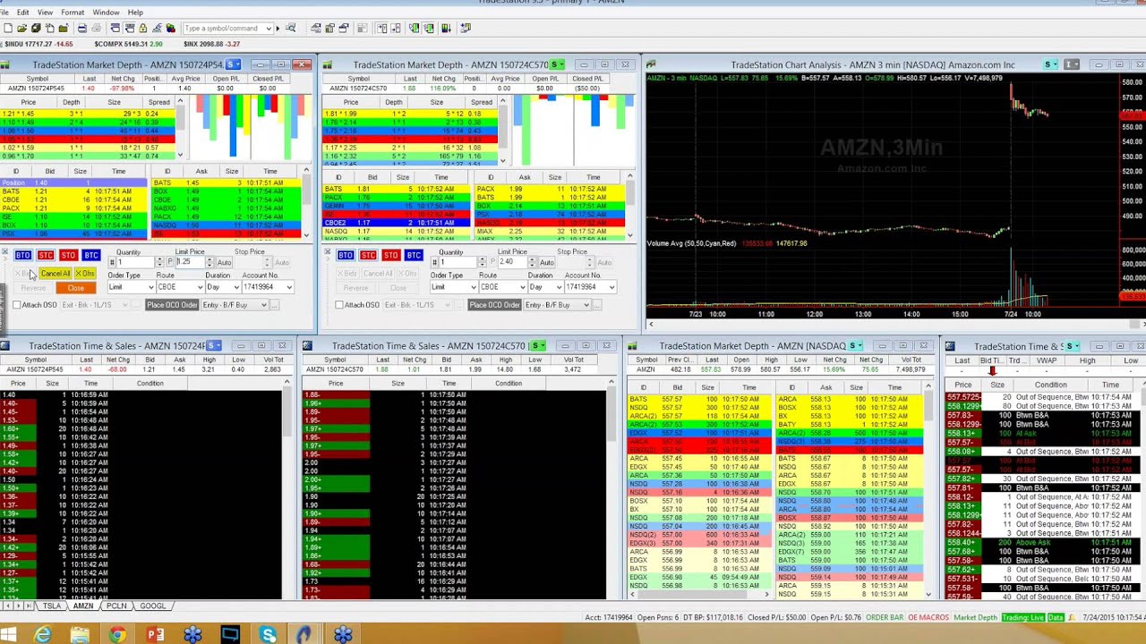Check Attach OSO in the P545 order bar

point(17,305)
